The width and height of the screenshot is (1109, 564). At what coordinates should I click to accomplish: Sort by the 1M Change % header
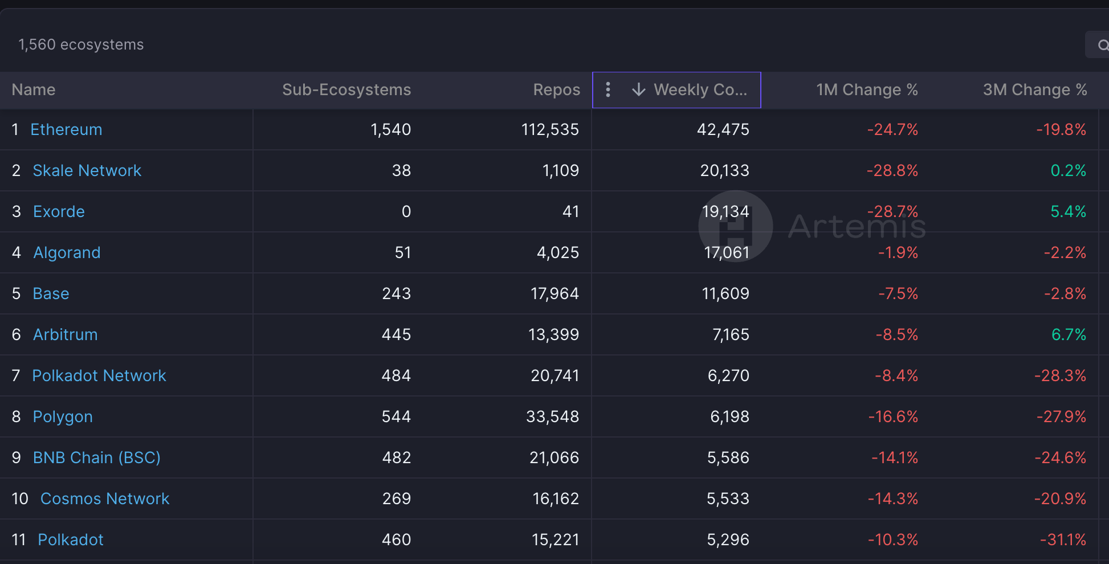tap(867, 89)
